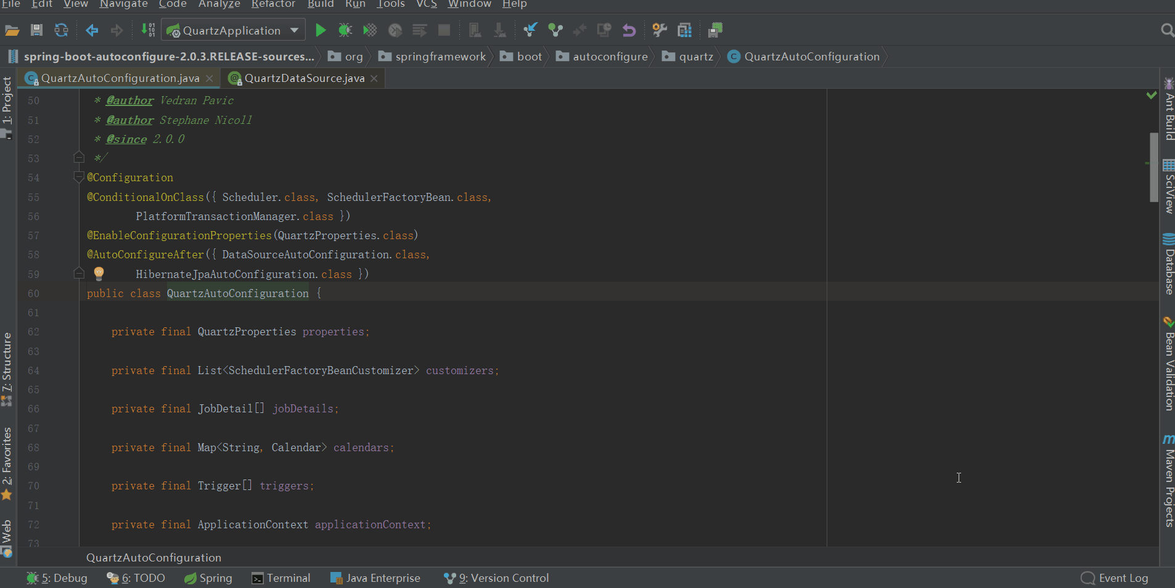
Task: Click the quartz package breadcrumb
Action: [x=688, y=57]
